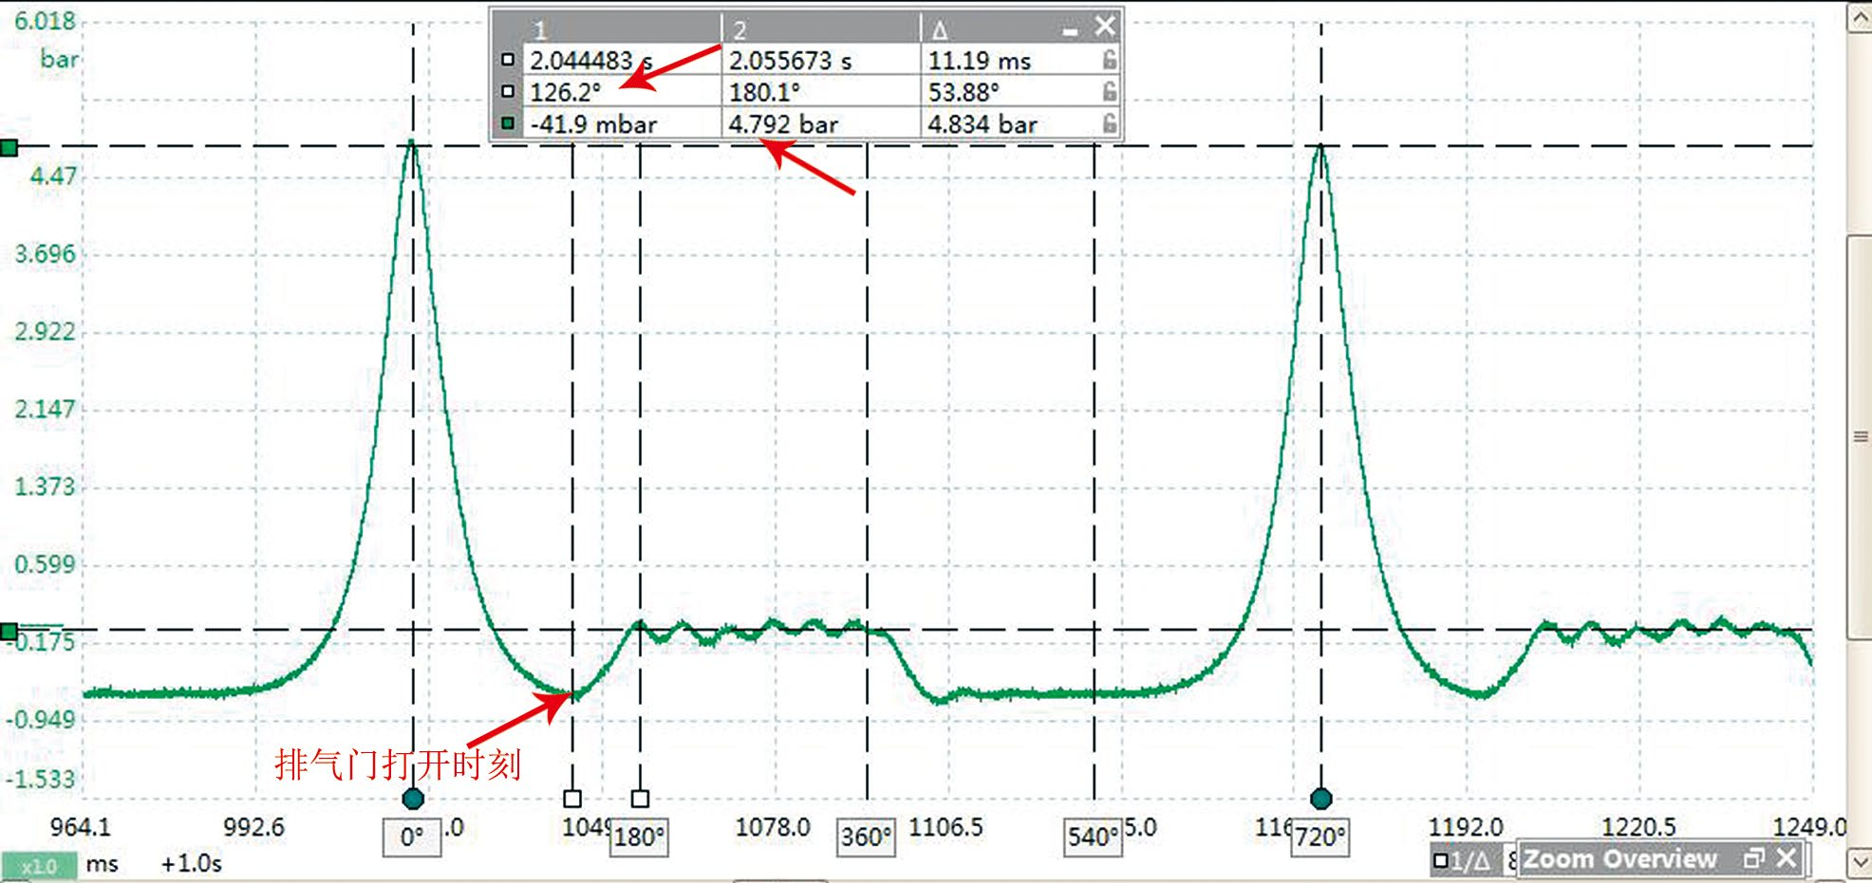
Task: Close the Zoom Overview panel
Action: tap(1787, 858)
